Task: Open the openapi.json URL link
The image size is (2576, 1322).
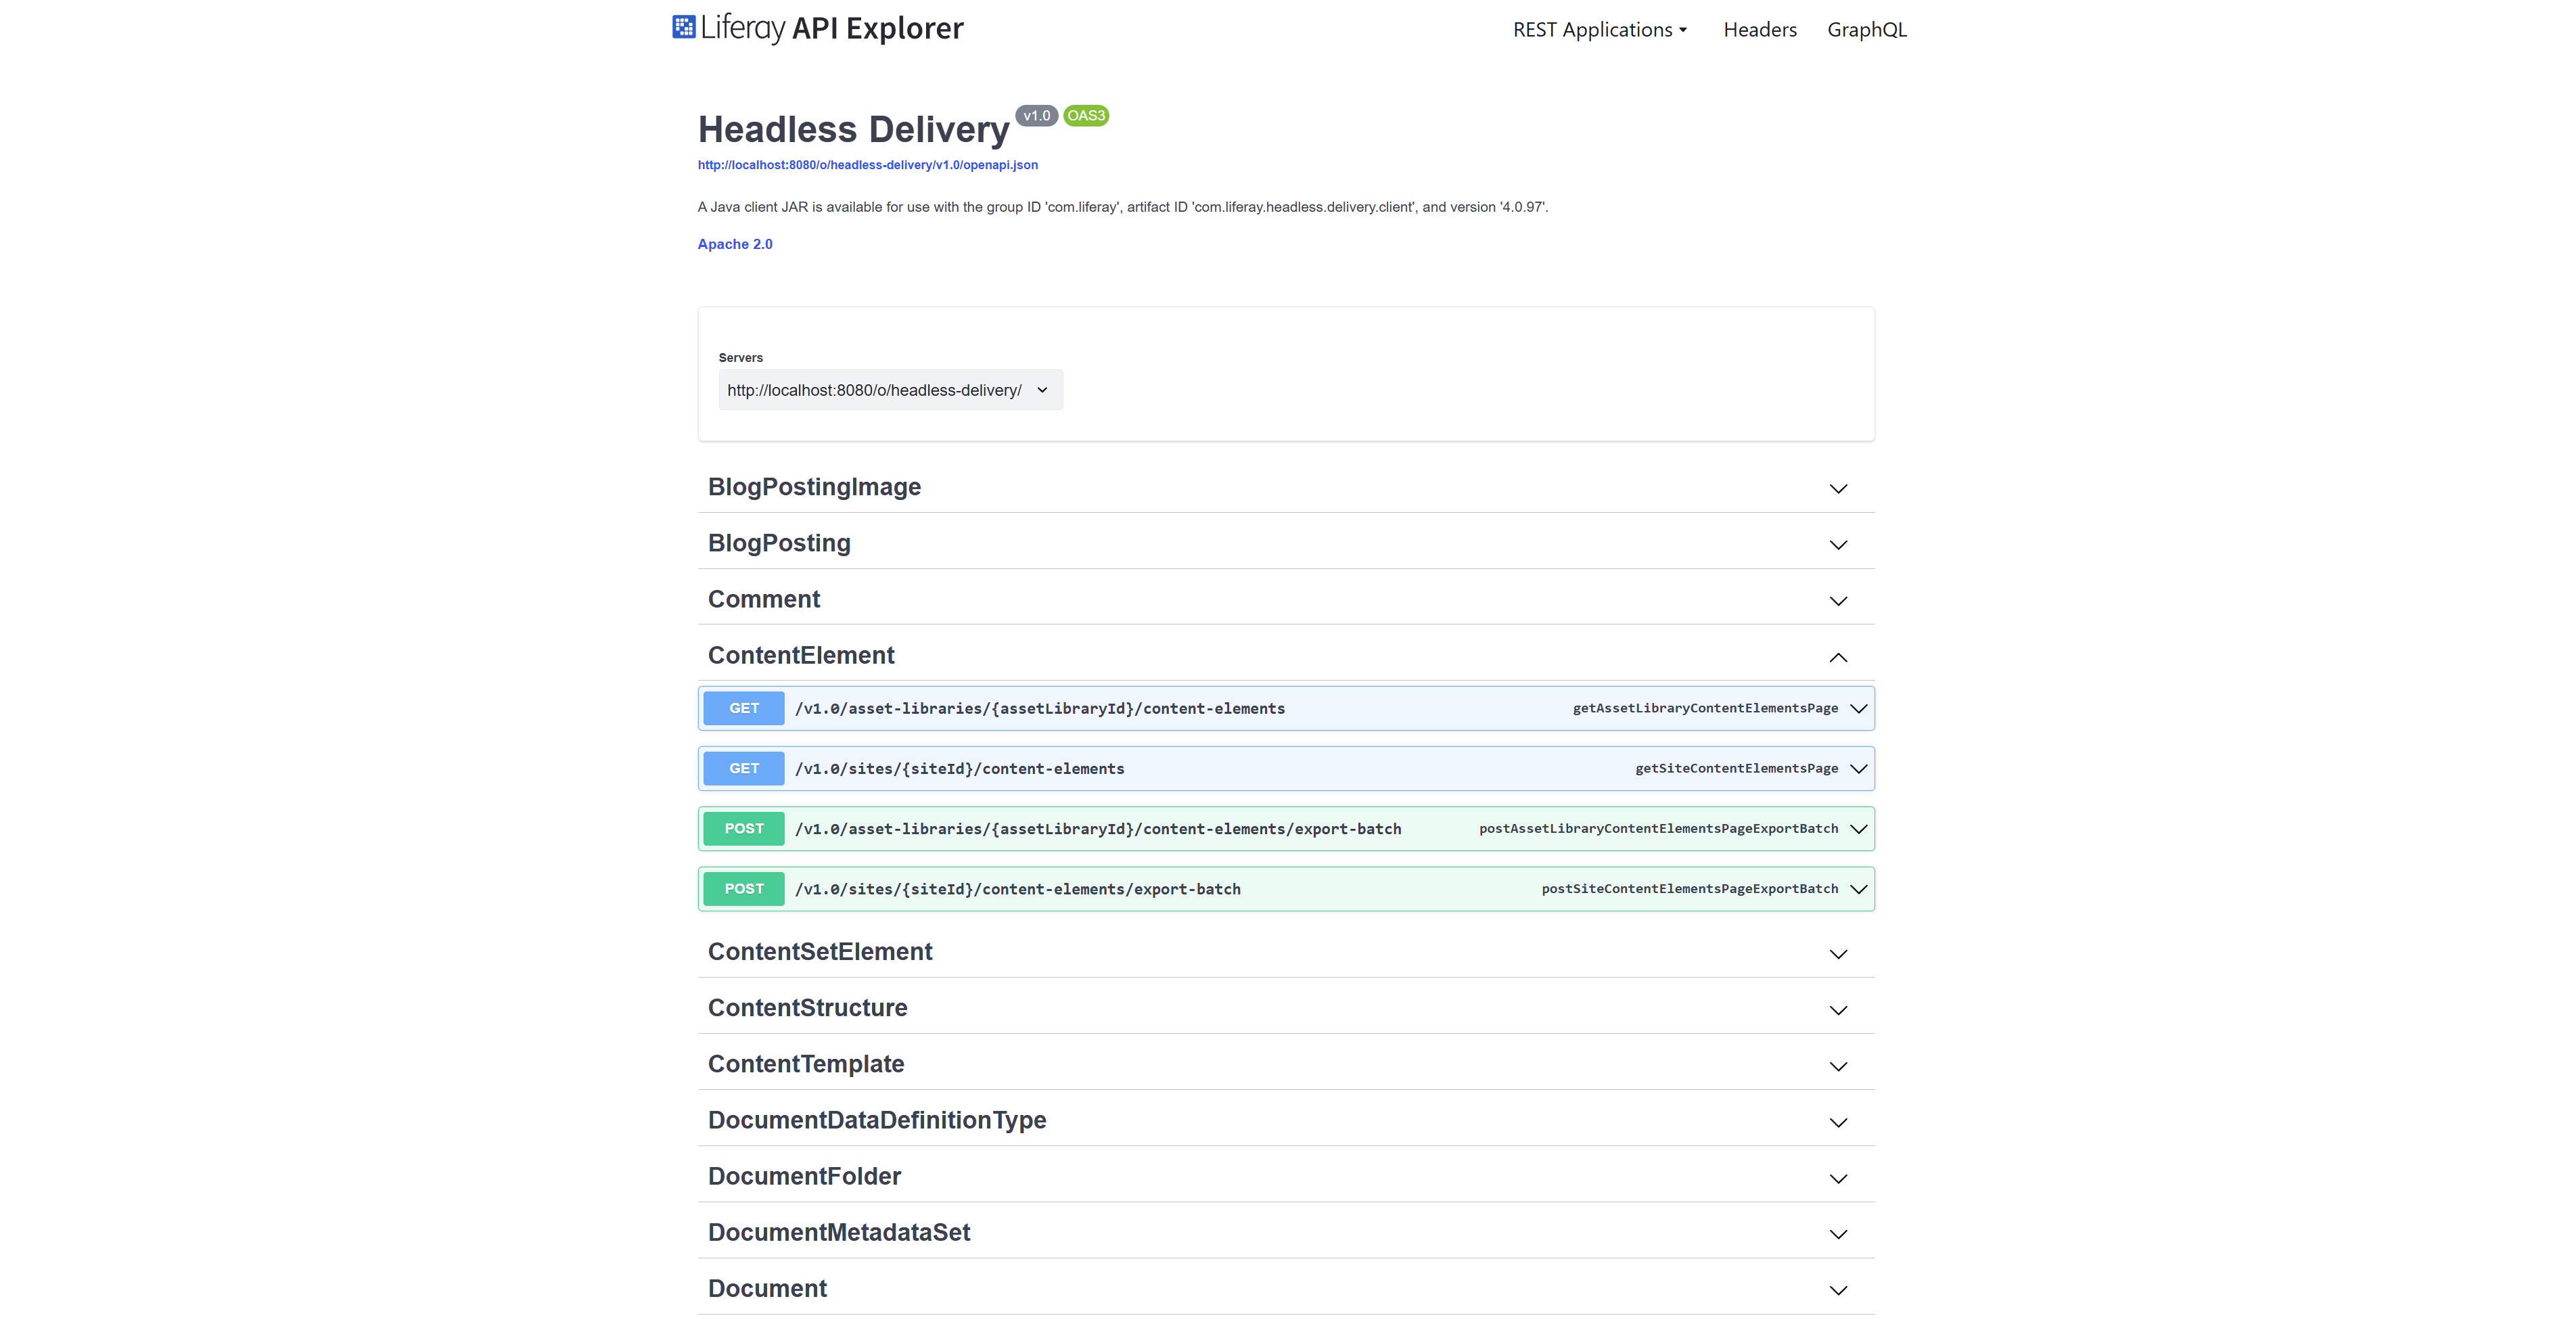Action: [867, 165]
